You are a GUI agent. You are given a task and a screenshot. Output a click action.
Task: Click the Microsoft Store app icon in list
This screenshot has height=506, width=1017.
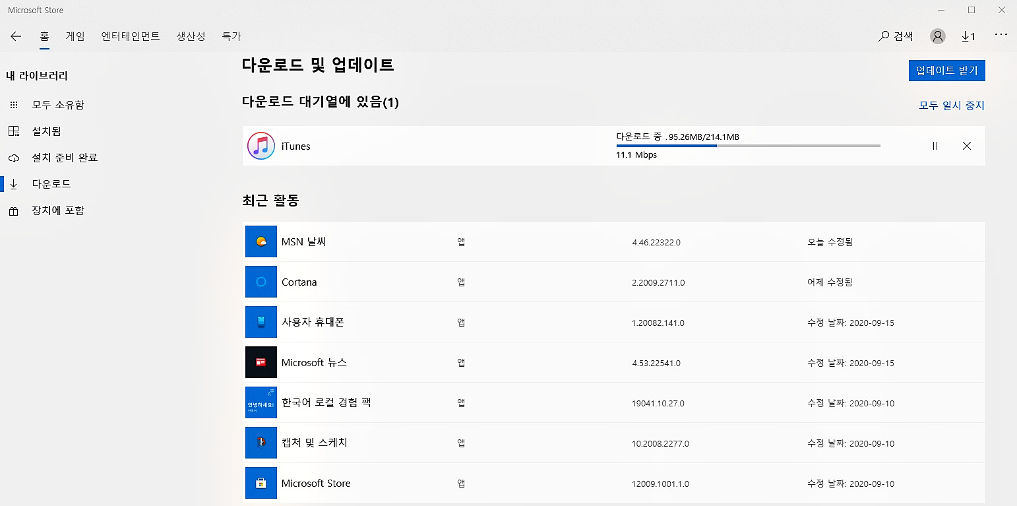261,483
